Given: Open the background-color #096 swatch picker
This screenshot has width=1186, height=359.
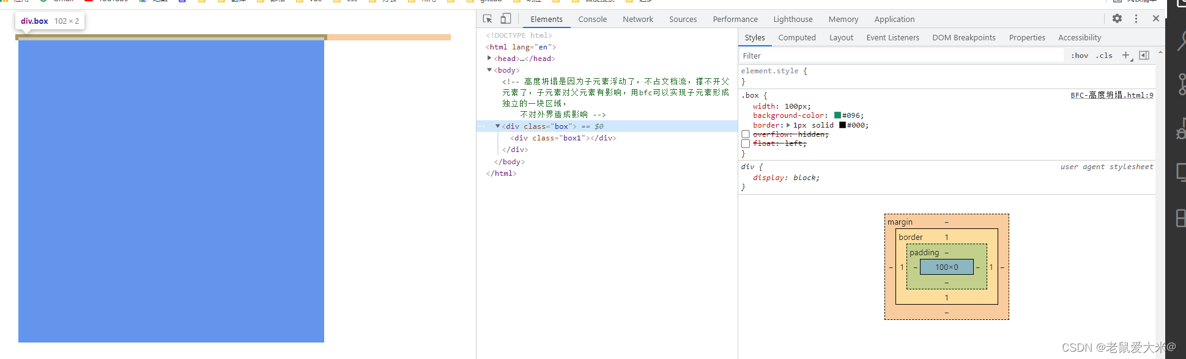Looking at the screenshot, I should pos(837,115).
